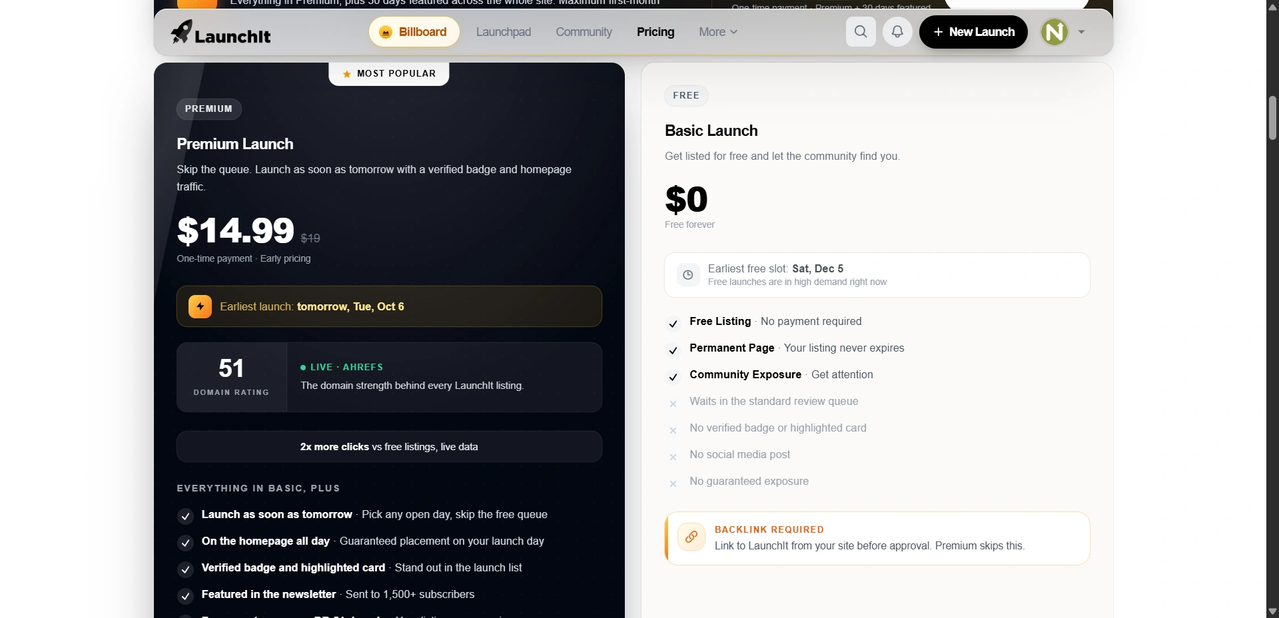Screen dimensions: 1279x618
Task: Click the Basic Launch heading
Action: point(711,131)
